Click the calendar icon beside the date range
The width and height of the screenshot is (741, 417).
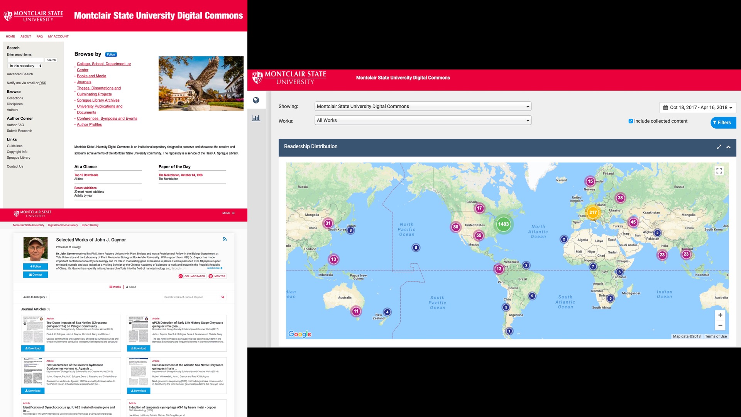[665, 107]
